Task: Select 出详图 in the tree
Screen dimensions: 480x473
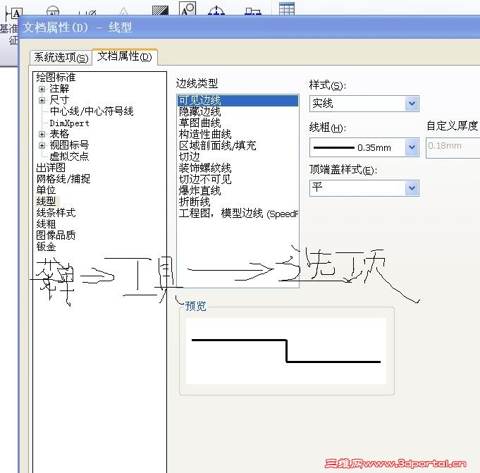Action: click(x=51, y=168)
